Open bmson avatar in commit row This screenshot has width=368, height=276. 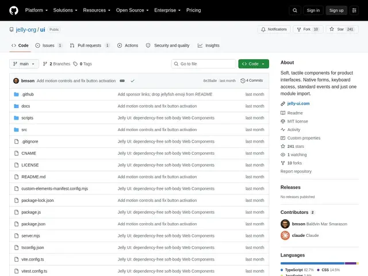[x=16, y=80]
